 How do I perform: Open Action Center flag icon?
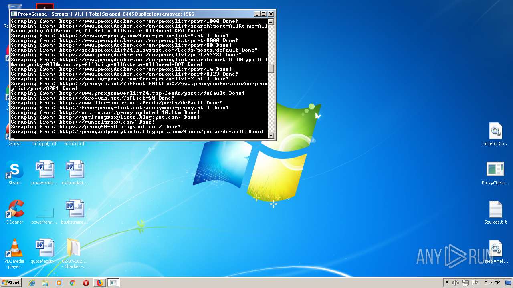(x=475, y=283)
